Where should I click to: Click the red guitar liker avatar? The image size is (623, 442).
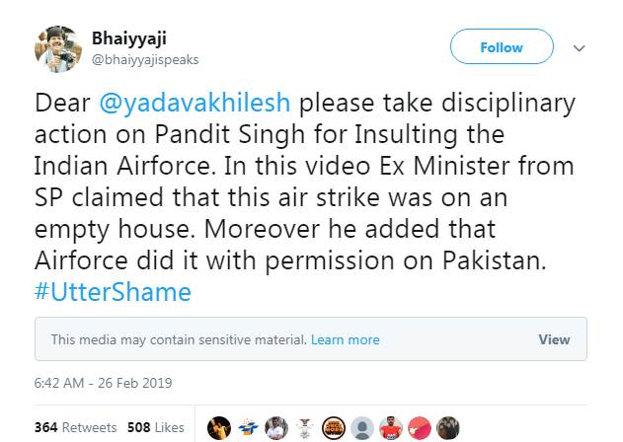click(420, 427)
